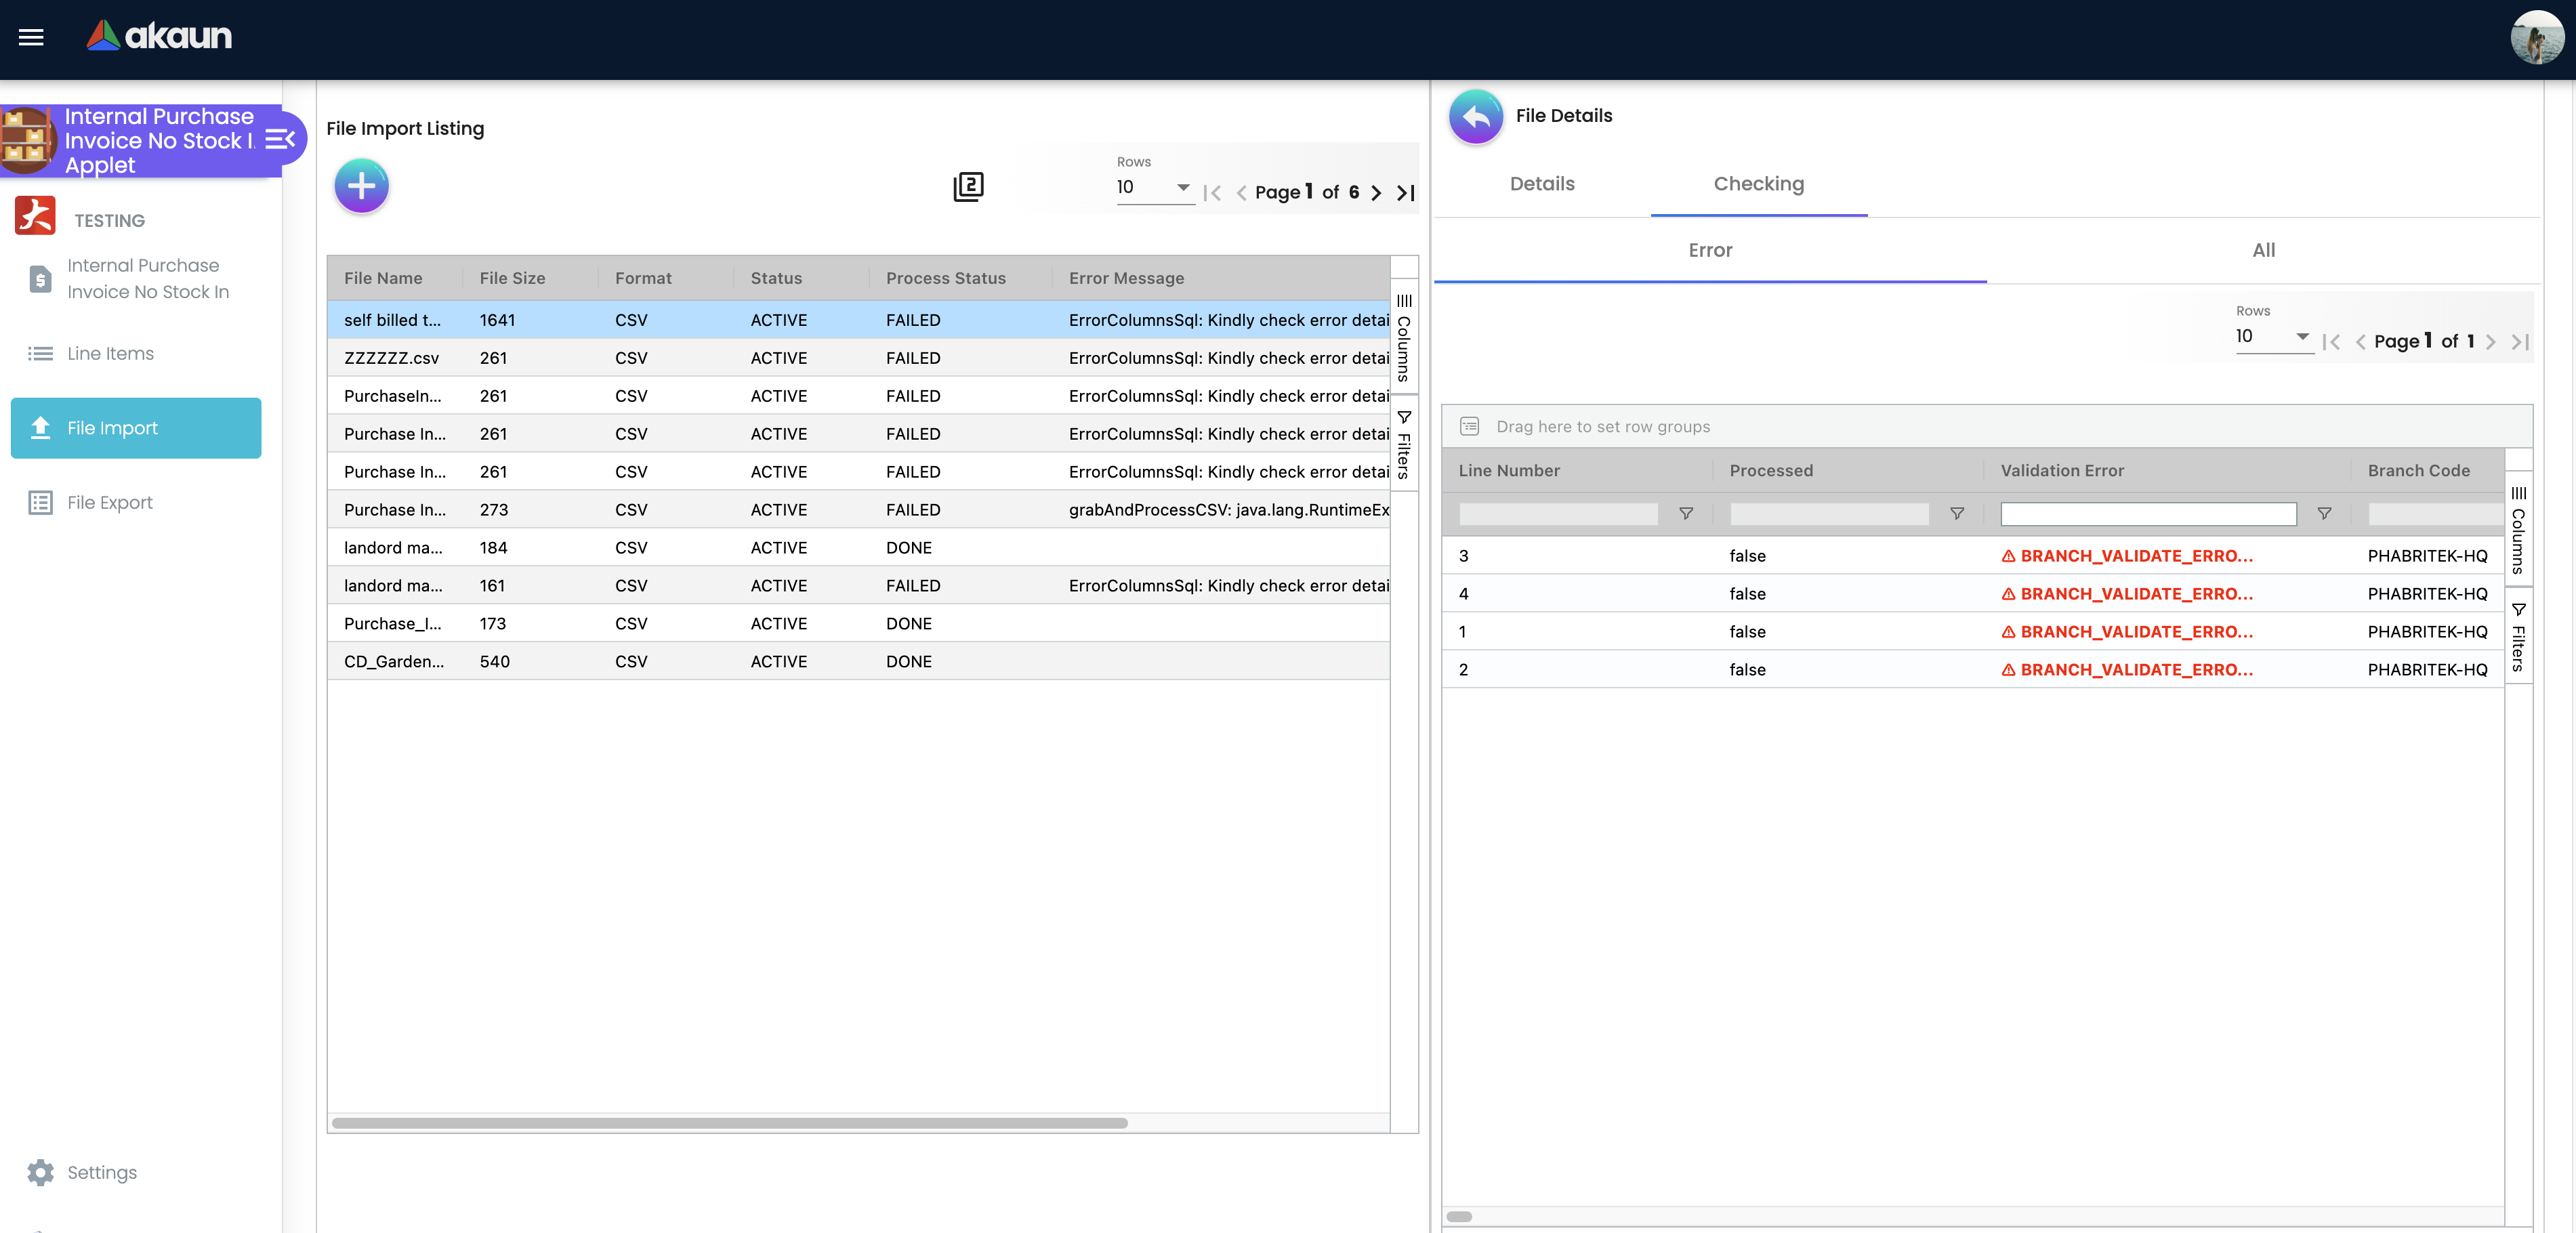2576x1233 pixels.
Task: Sort by Line Number column header
Action: tap(1509, 471)
